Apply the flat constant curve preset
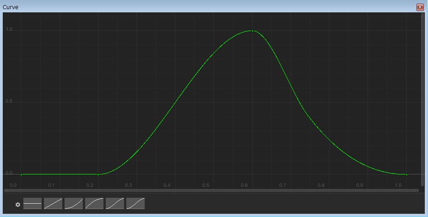This screenshot has height=217, width=428. pyautogui.click(x=33, y=203)
